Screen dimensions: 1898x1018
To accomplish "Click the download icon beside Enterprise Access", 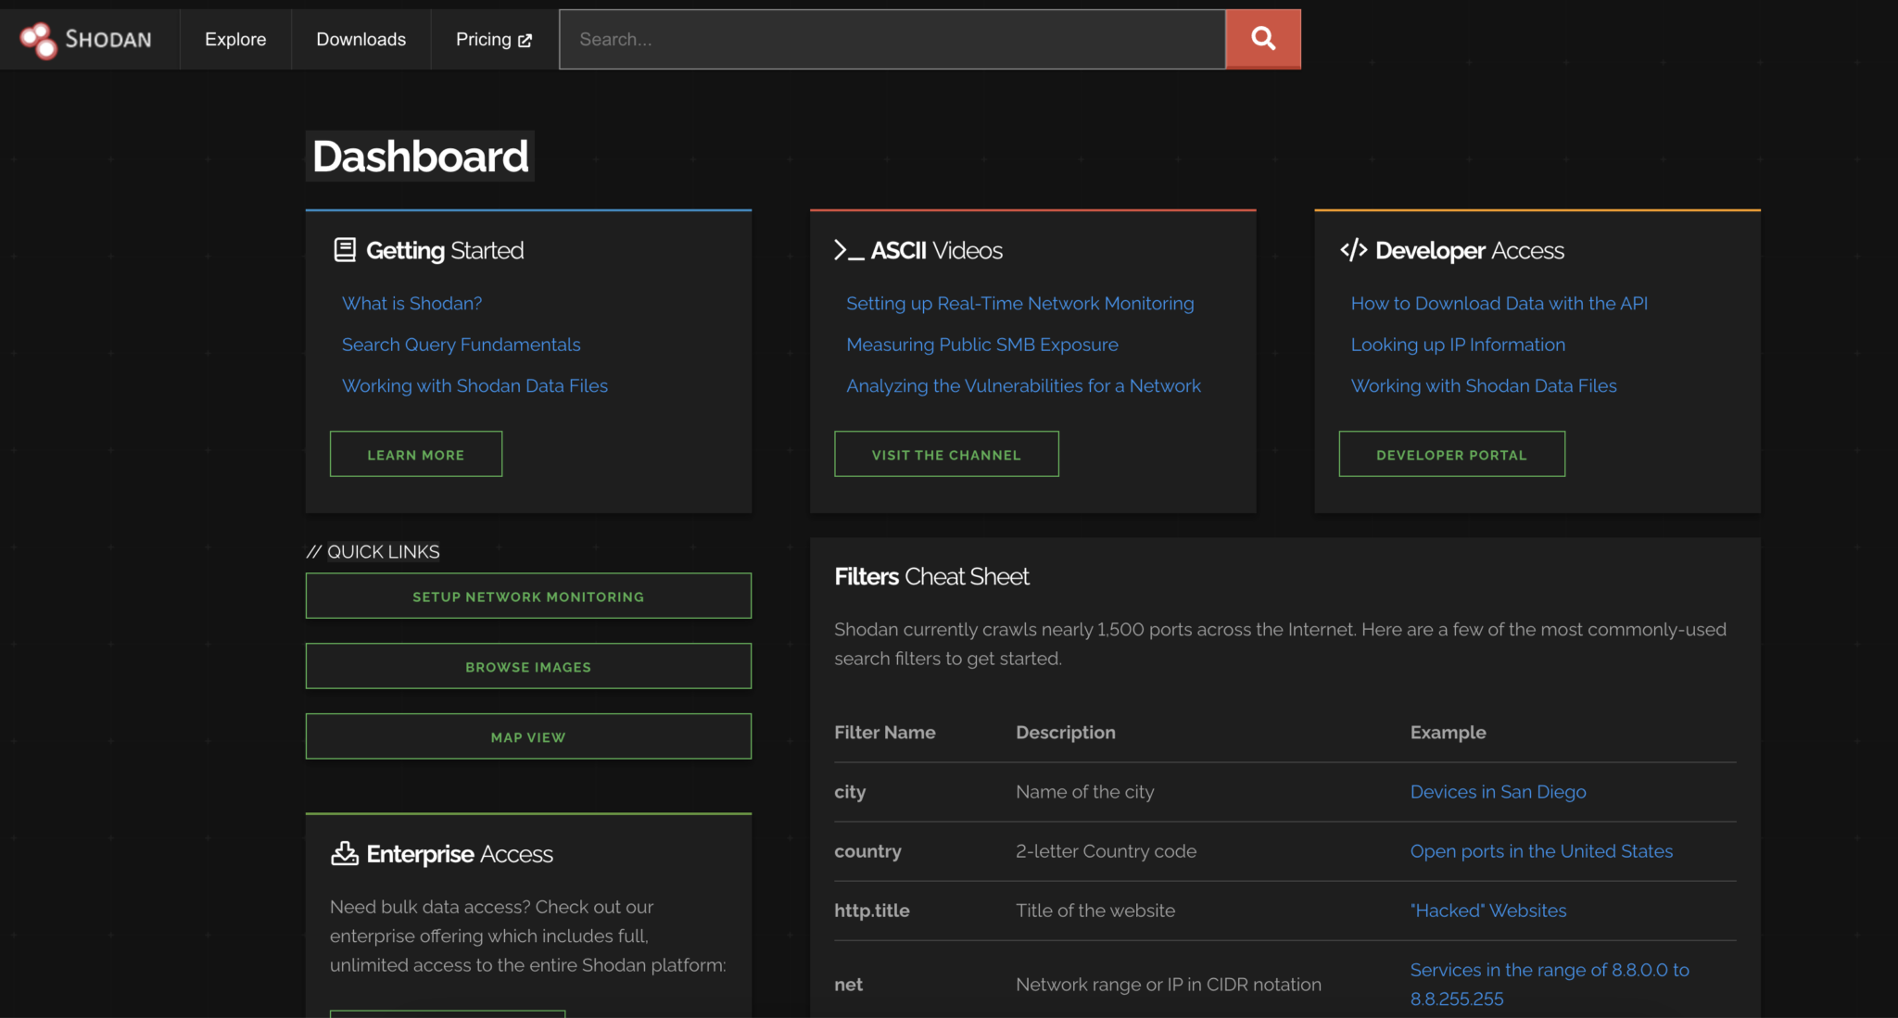I will [344, 853].
